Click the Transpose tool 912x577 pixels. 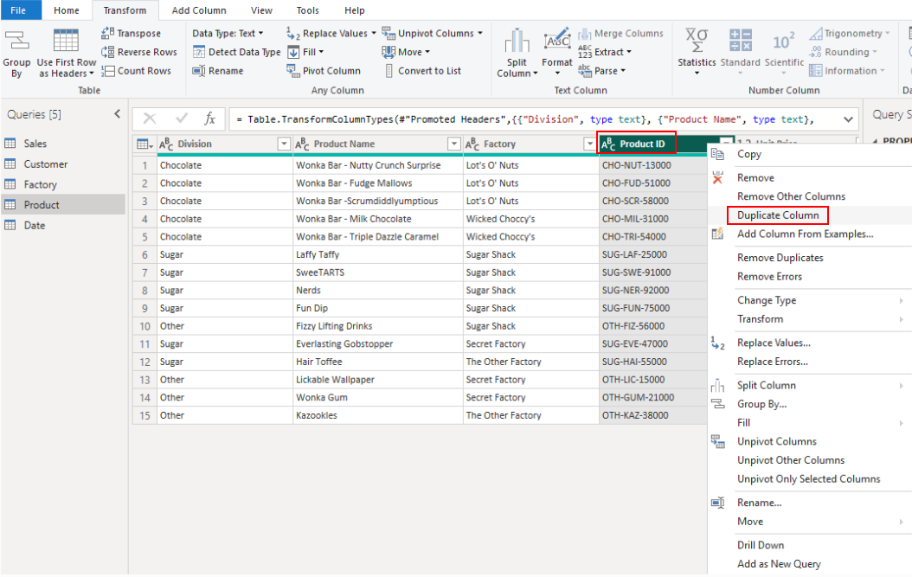point(131,33)
